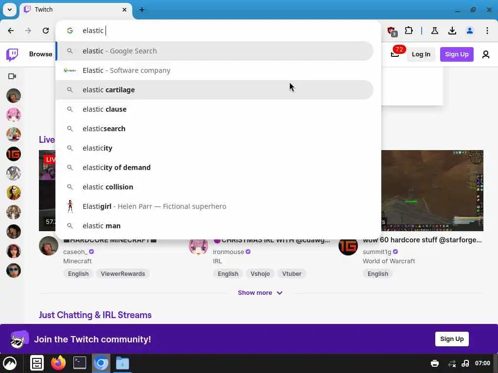Open the Browse link in Twitch header
Image resolution: width=498 pixels, height=373 pixels.
point(41,54)
